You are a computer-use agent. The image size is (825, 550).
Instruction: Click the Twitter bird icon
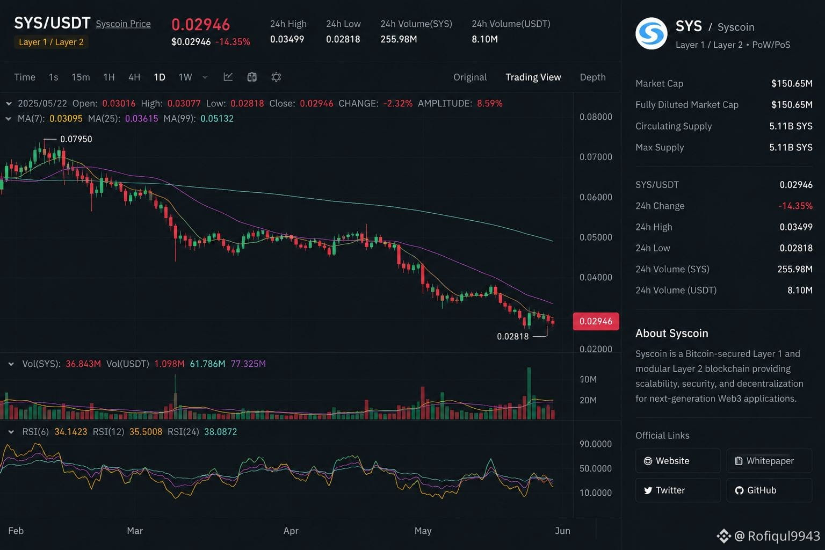[x=648, y=490]
